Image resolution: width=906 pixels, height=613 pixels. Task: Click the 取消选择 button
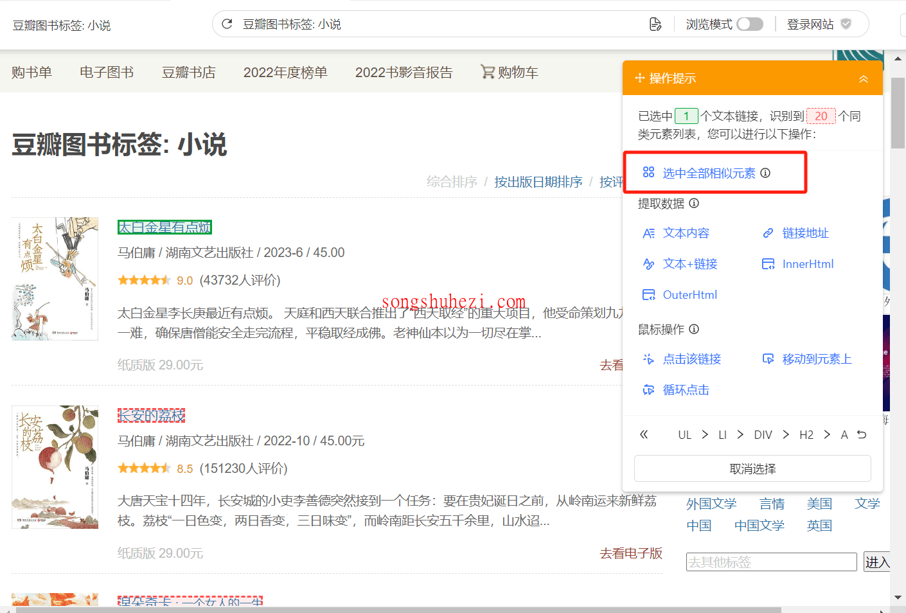click(752, 468)
